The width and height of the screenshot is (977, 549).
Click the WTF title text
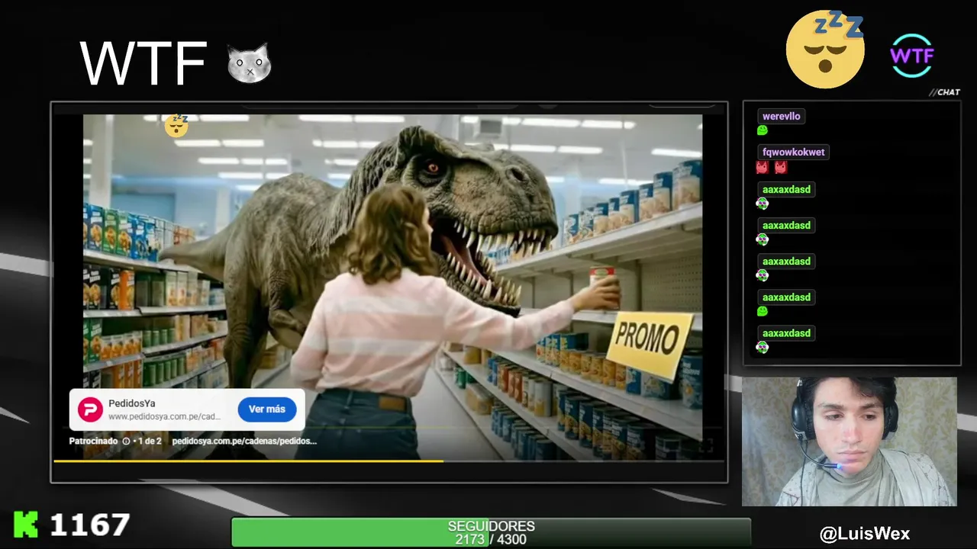(143, 63)
